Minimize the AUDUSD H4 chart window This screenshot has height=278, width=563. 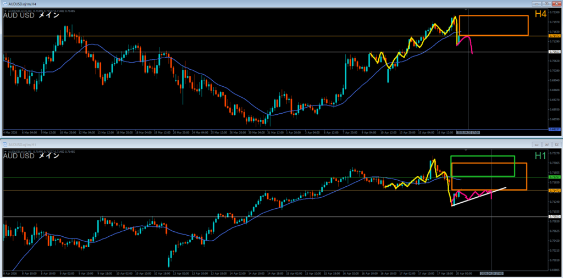point(536,4)
